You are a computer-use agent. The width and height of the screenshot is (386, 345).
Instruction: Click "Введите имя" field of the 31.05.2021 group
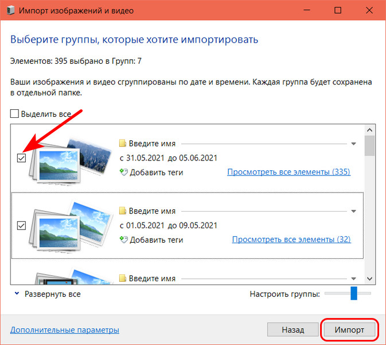238,143
